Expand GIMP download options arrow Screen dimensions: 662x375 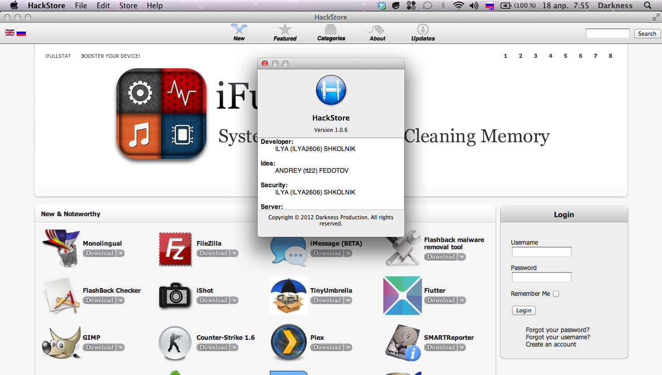coord(120,348)
